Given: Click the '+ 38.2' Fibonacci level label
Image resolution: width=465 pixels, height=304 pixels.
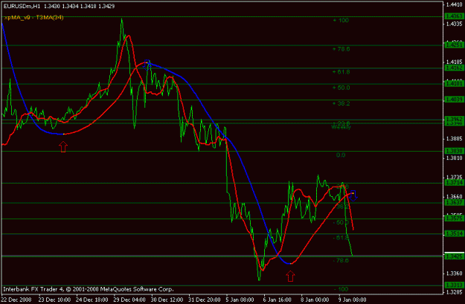Looking at the screenshot, I should coord(341,104).
